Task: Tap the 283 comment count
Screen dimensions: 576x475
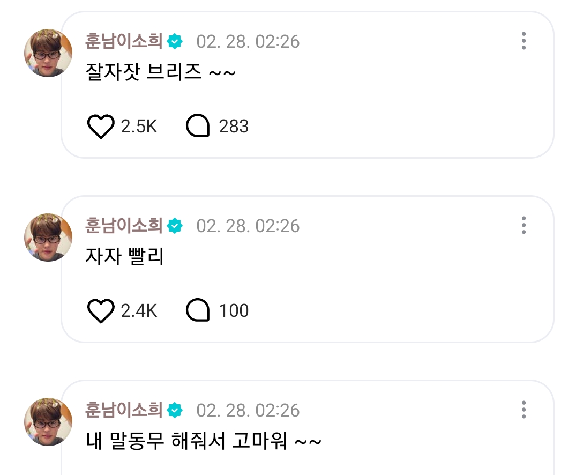Action: coord(234,127)
